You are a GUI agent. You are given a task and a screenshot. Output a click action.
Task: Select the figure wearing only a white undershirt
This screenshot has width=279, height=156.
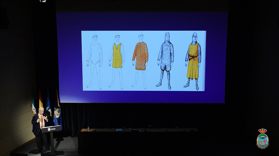click(95, 61)
